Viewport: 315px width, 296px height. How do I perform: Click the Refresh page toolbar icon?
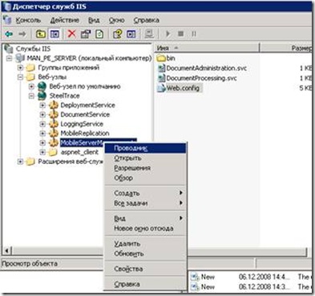(x=99, y=34)
